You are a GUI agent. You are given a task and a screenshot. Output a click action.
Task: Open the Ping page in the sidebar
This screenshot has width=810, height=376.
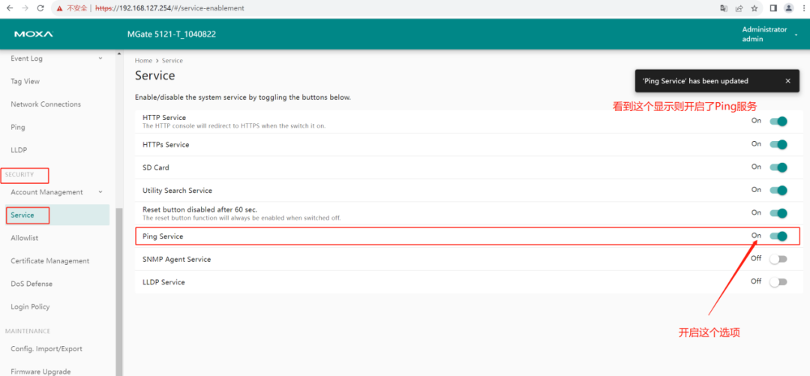(x=18, y=128)
